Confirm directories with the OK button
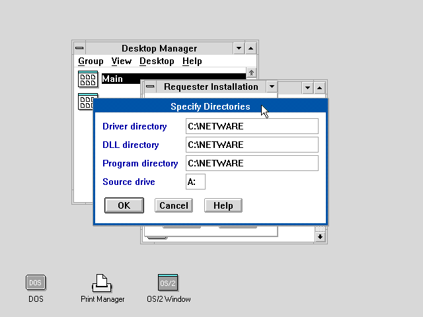Image resolution: width=423 pixels, height=317 pixels. pyautogui.click(x=124, y=205)
